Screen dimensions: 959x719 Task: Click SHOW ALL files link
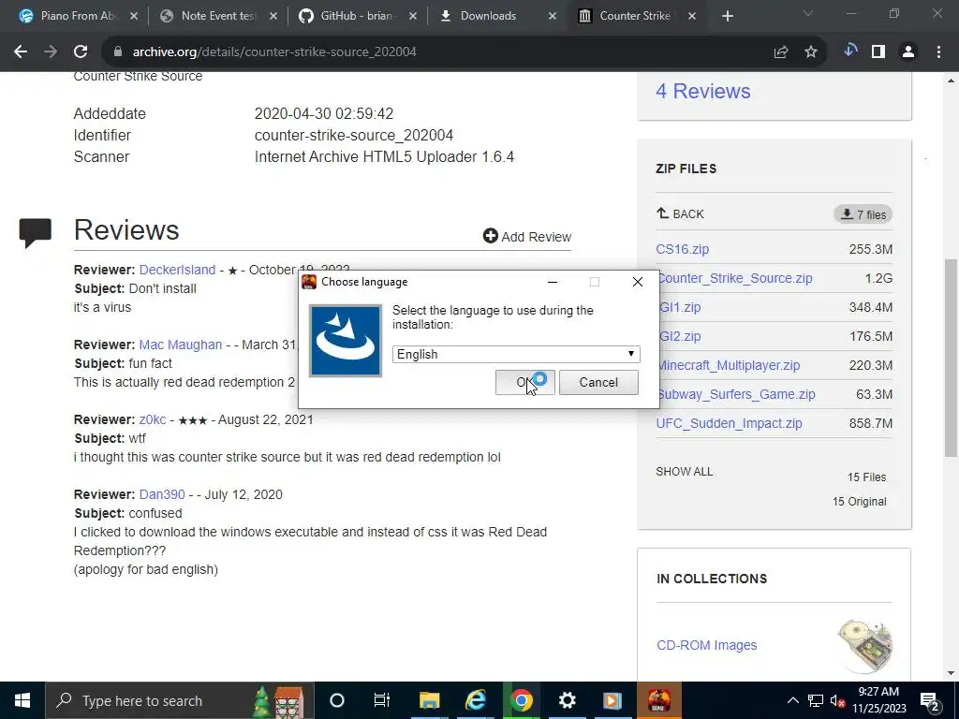pos(685,472)
